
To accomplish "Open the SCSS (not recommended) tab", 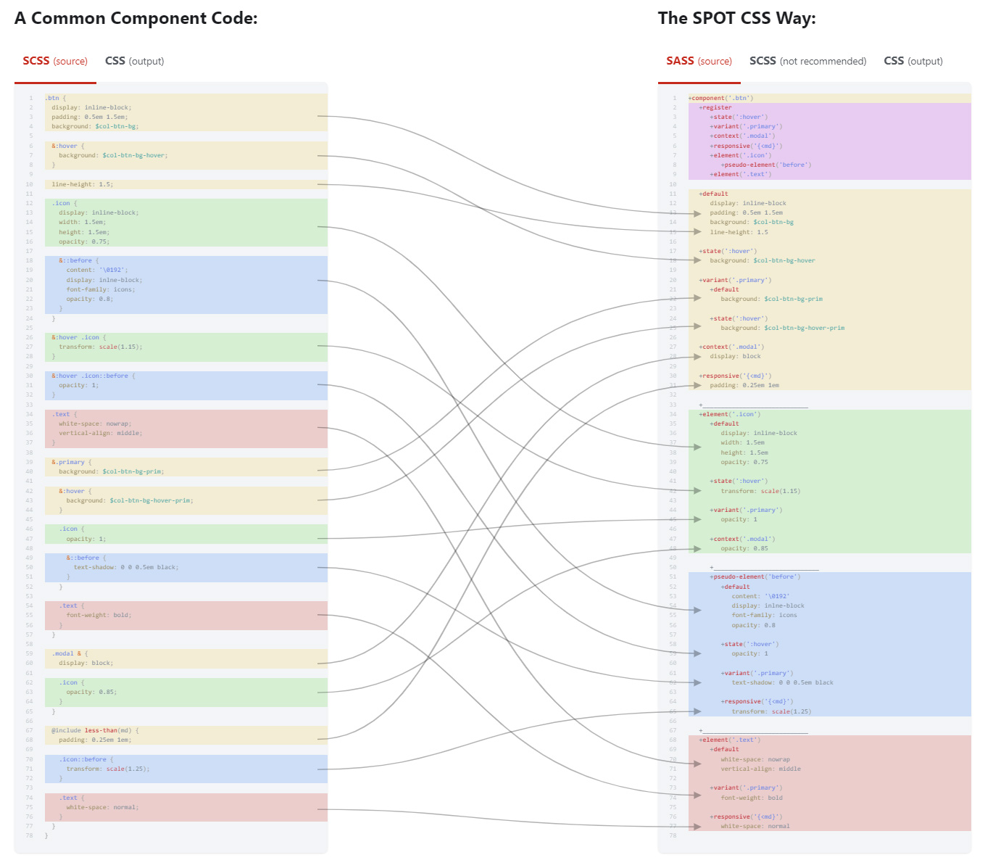I will [x=807, y=61].
